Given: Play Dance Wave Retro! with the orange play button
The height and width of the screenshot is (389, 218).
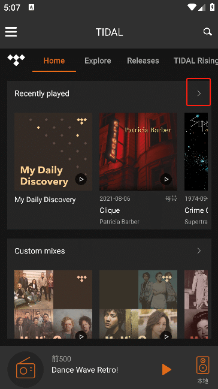Looking at the screenshot, I should pyautogui.click(x=166, y=369).
